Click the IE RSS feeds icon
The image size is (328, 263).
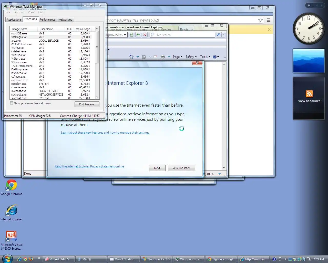click(x=144, y=57)
